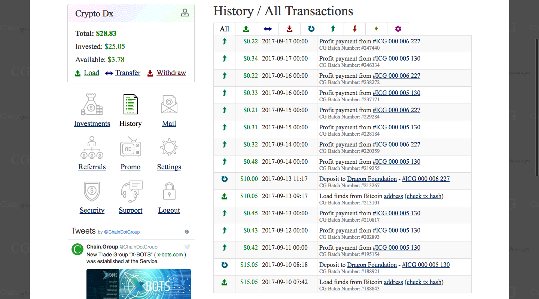Open Settings using the gear icon
Viewport: 539px width, 299px height.
coord(169,147)
